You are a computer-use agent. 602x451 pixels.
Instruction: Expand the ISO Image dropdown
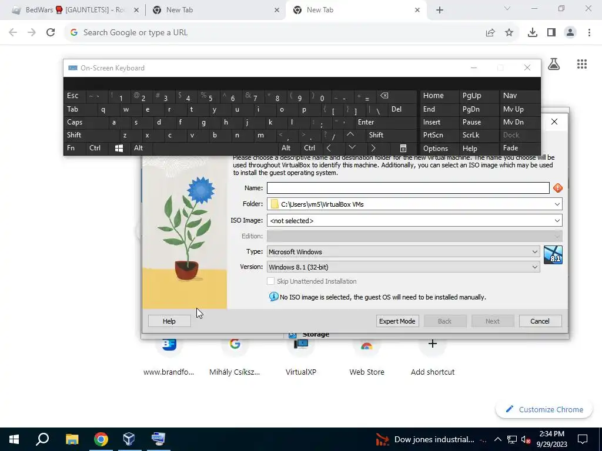pos(557,221)
